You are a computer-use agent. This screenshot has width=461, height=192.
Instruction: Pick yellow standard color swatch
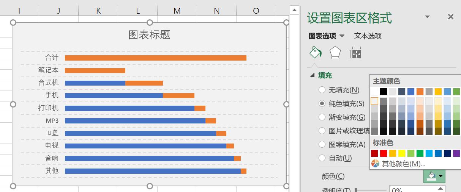coord(402,153)
